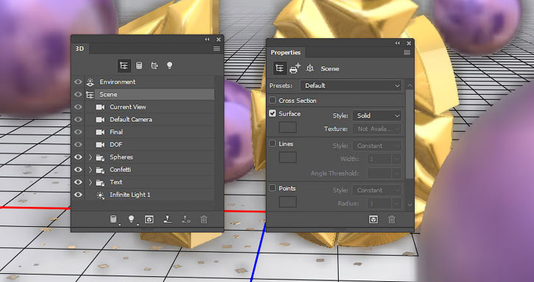Enable the Points checkbox
This screenshot has width=534, height=282.
click(x=273, y=187)
